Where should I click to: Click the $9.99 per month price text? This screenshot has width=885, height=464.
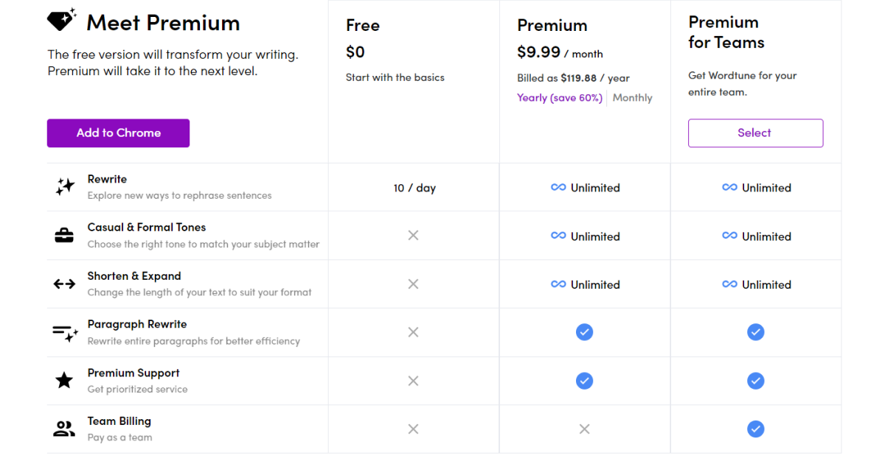pyautogui.click(x=559, y=52)
